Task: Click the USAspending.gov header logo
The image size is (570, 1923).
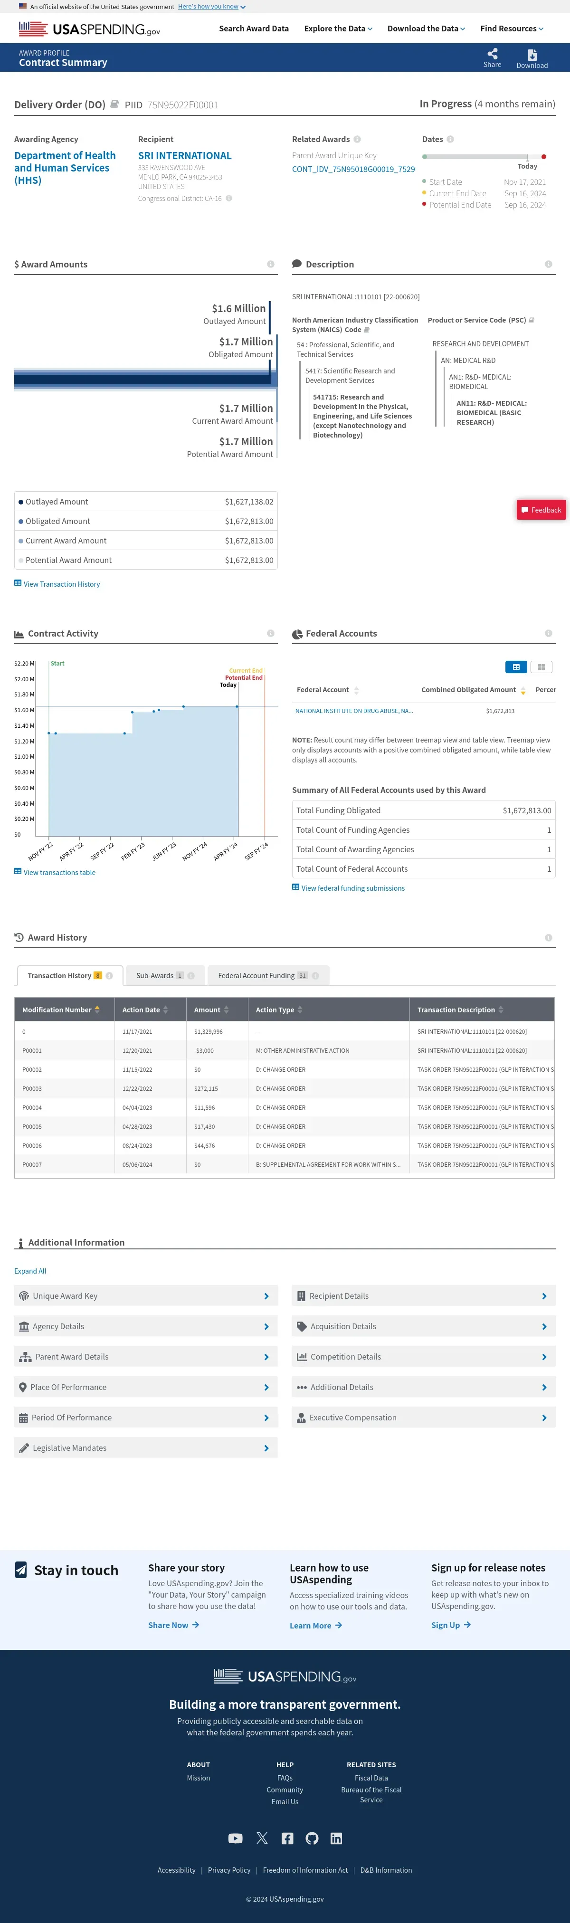Action: (x=89, y=29)
